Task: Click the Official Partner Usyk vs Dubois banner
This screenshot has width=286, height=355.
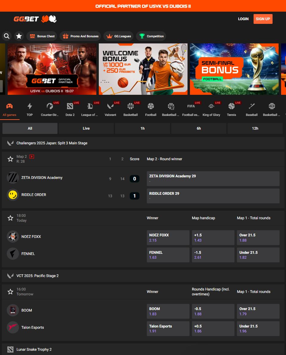Action: pos(143,6)
